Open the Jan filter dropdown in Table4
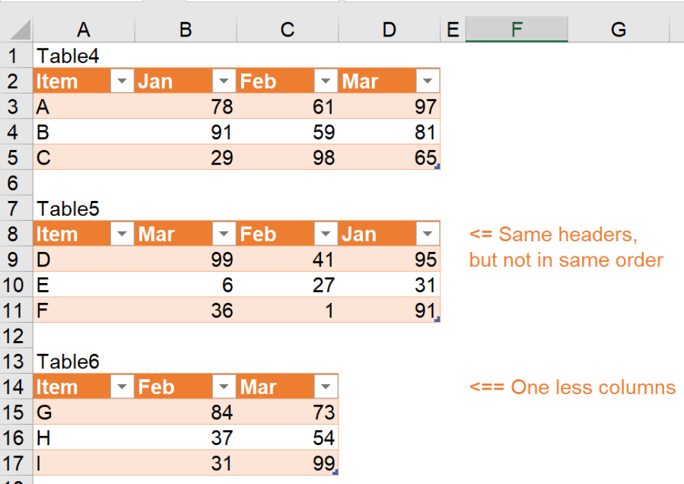Screen dimensions: 684x484 (223, 81)
